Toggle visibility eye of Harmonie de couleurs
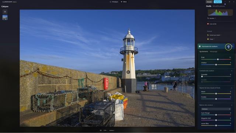Image resolution: width=236 pixels, height=133 pixels. [x=229, y=47]
